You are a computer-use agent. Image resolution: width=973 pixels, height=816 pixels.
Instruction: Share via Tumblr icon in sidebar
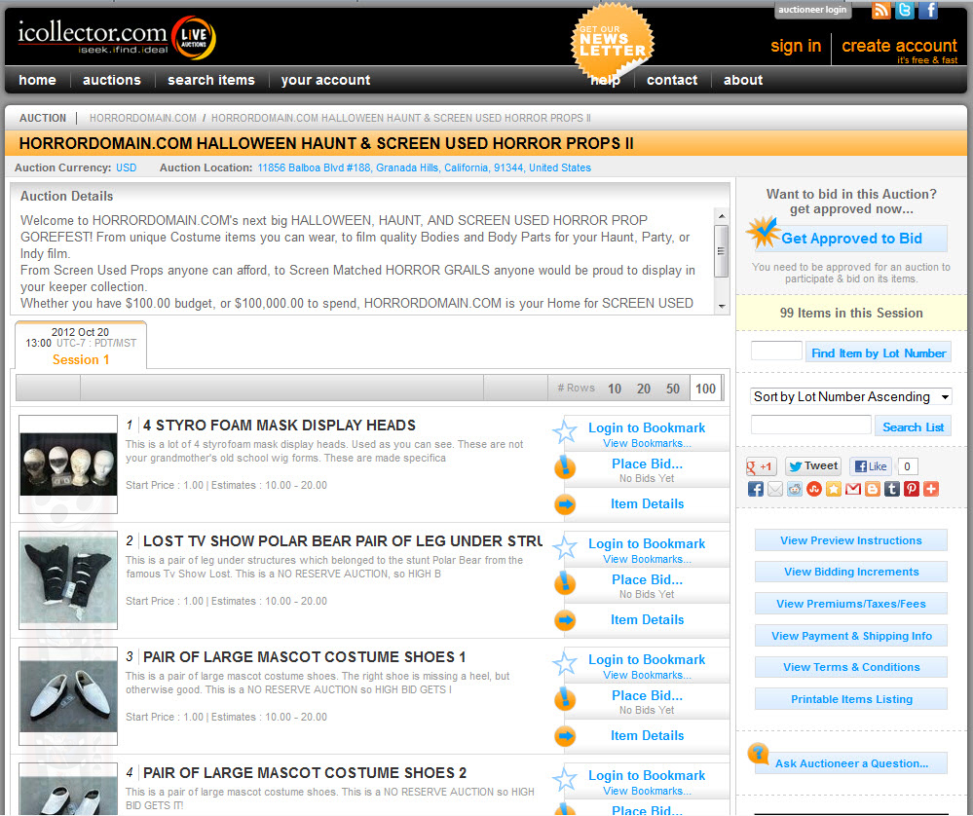[x=892, y=489]
